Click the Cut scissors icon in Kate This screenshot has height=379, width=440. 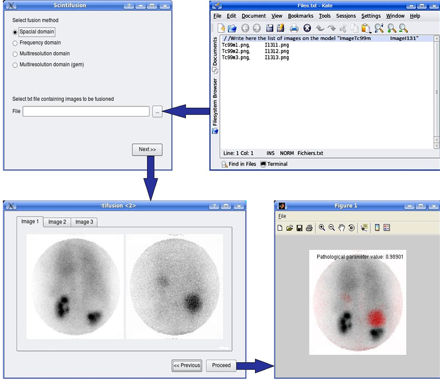pos(343,28)
